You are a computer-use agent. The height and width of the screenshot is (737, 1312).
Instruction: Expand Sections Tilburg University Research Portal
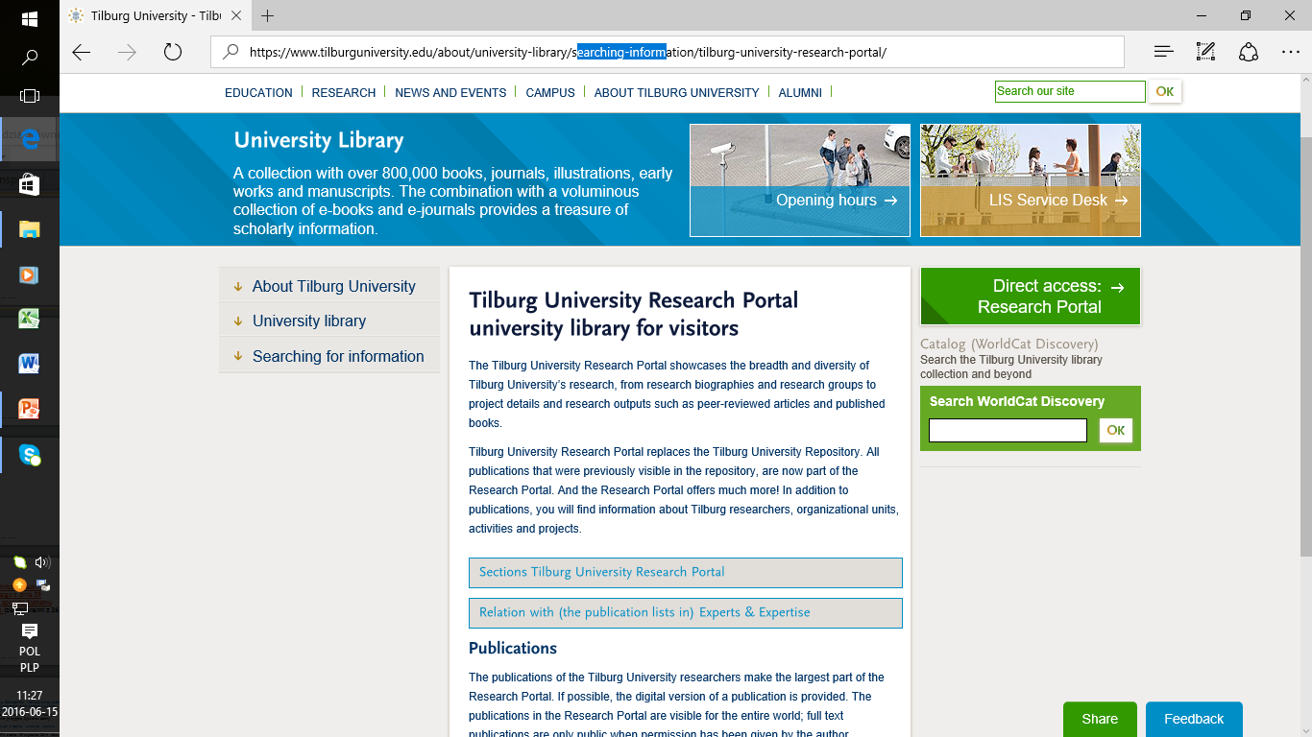[686, 572]
